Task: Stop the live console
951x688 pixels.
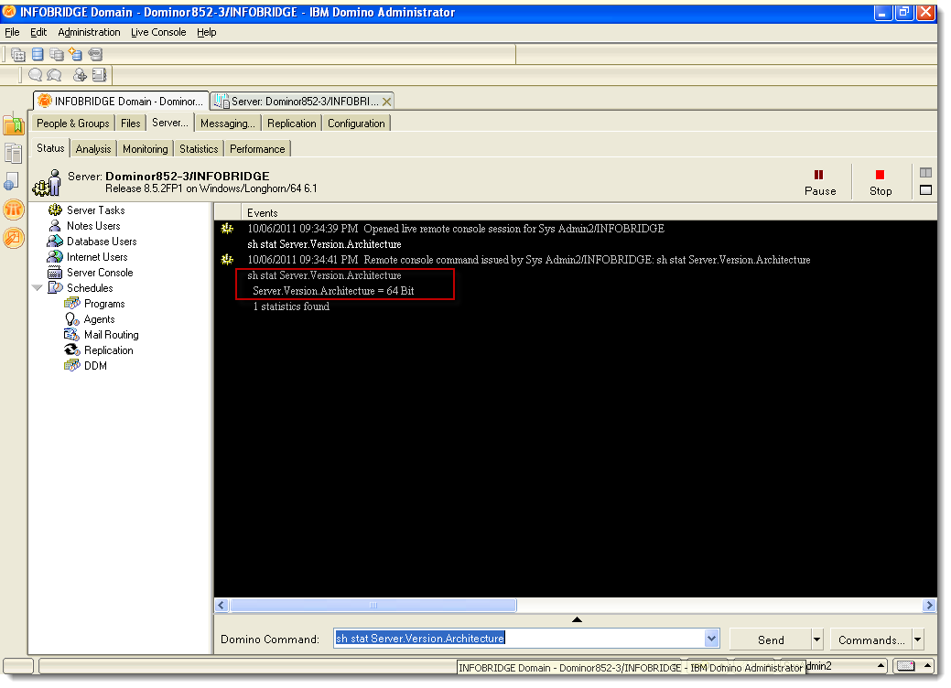Action: [881, 182]
